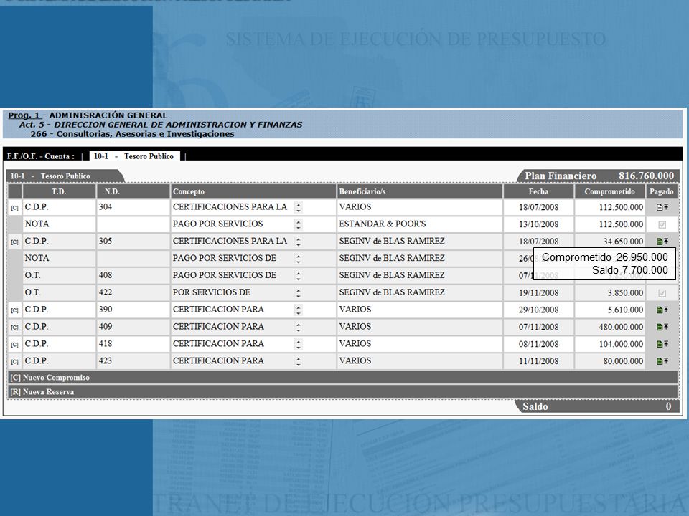Click the Comprometido column header
Screen dimensions: 689x516
[x=609, y=191]
